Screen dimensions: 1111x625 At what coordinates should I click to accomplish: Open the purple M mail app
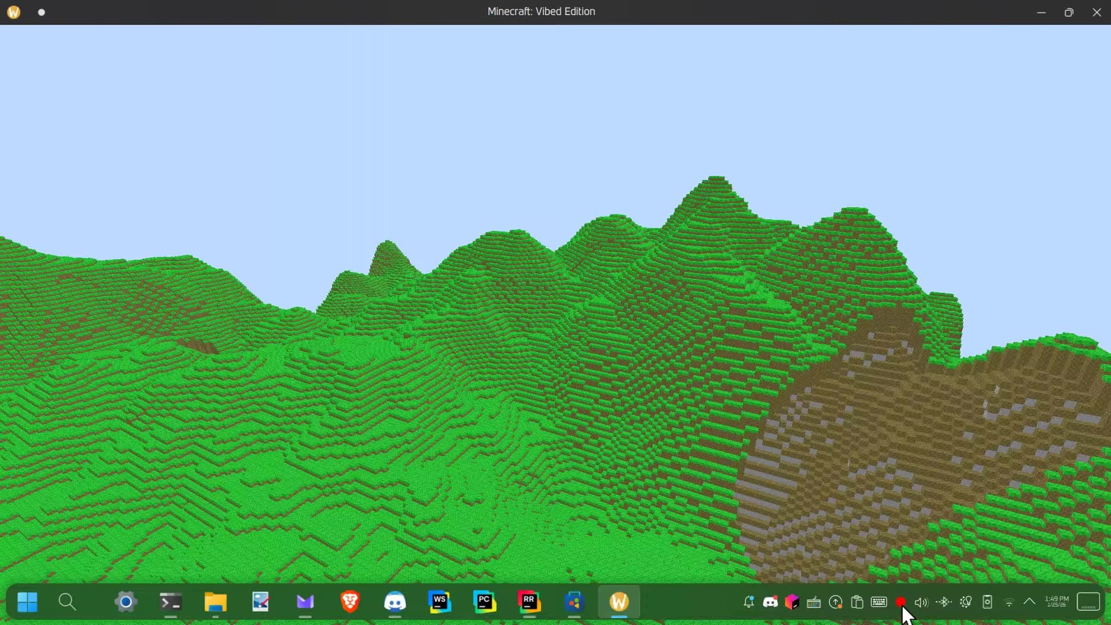pos(305,602)
